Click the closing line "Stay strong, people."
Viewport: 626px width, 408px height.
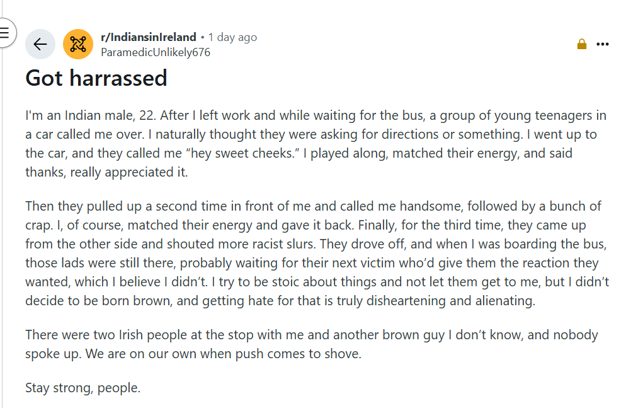click(83, 387)
